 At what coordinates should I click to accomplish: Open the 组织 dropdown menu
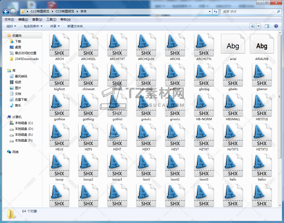[11, 26]
